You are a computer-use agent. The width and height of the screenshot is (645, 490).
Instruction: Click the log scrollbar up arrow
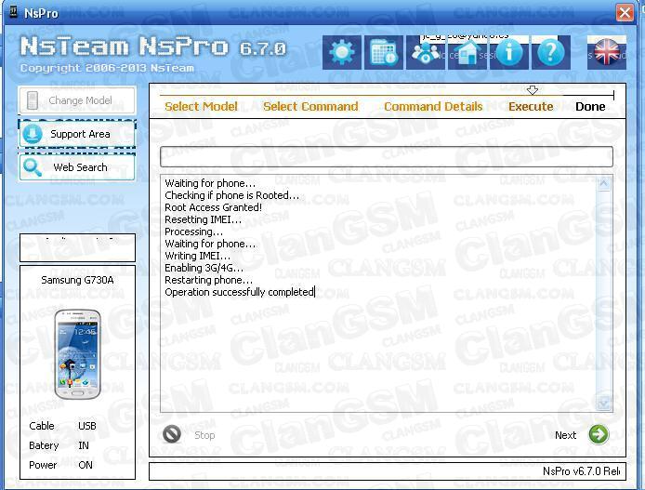click(603, 183)
